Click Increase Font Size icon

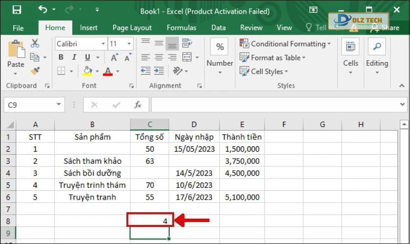[114, 57]
